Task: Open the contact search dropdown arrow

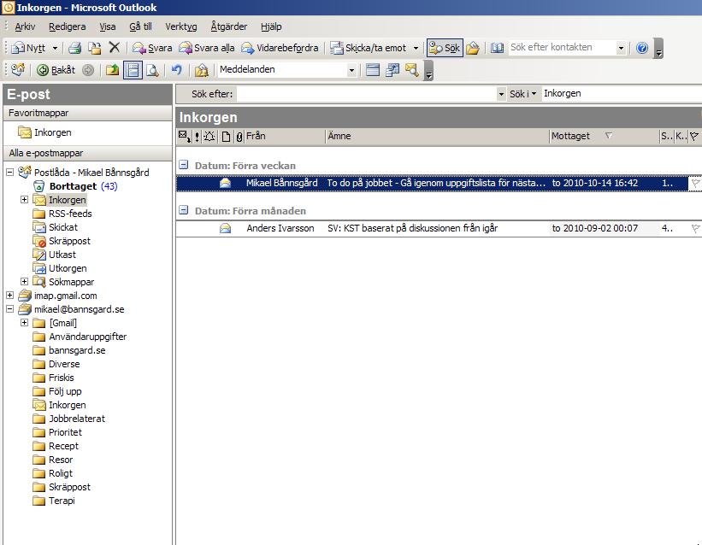Action: pos(621,48)
